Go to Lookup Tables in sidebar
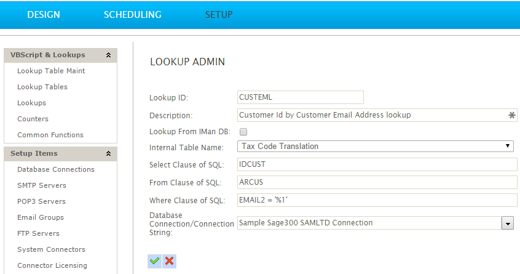 click(x=42, y=87)
